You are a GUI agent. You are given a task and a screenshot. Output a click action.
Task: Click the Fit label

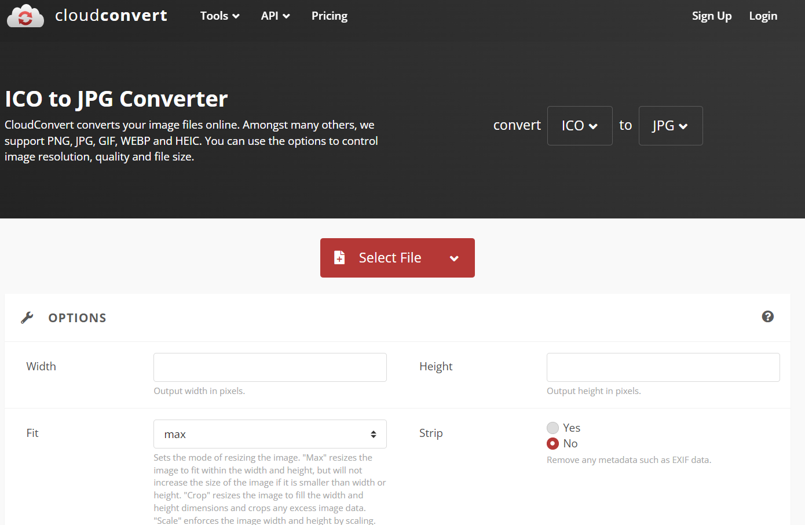coord(32,433)
